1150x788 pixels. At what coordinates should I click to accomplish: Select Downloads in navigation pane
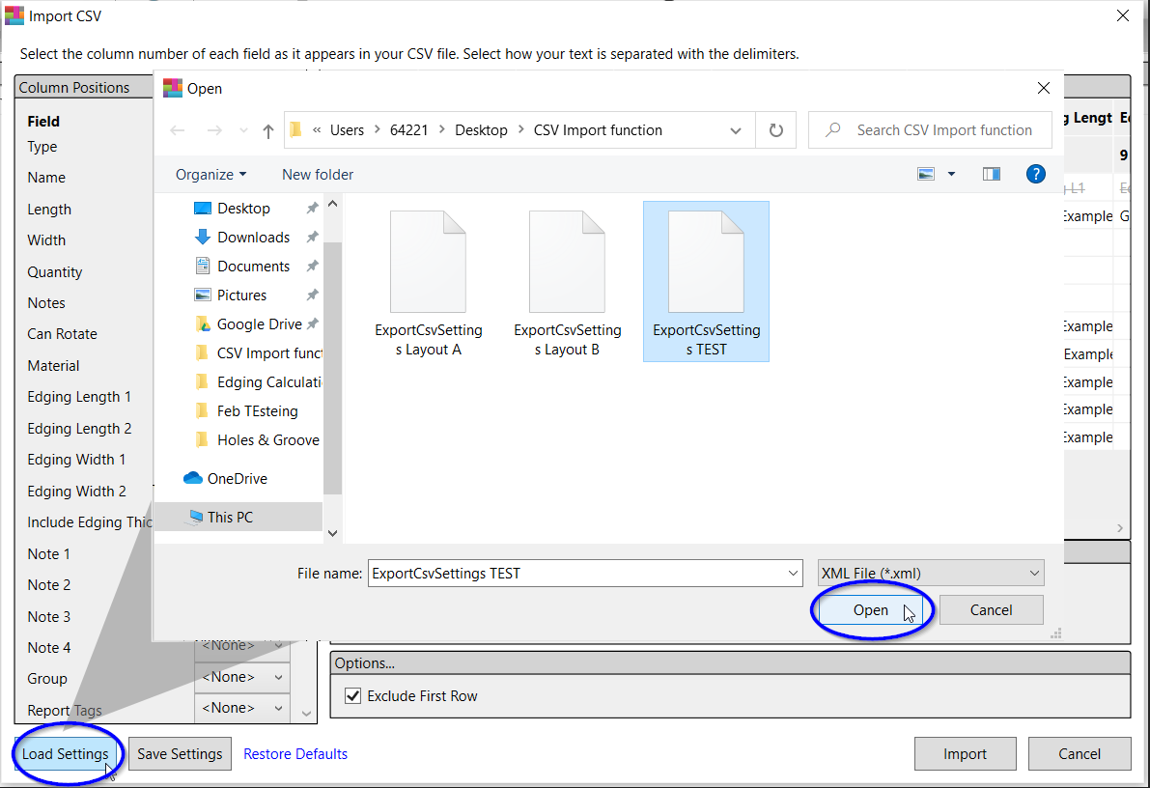point(253,237)
